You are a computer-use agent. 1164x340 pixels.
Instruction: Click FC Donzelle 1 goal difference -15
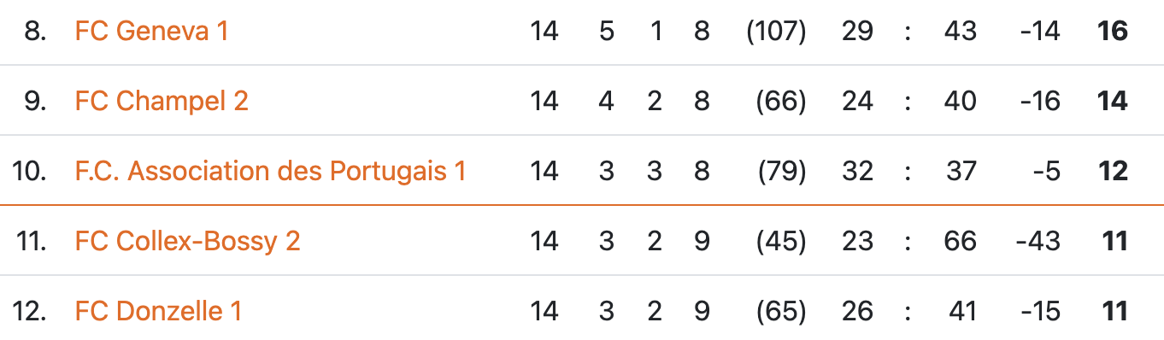[x=1039, y=311]
